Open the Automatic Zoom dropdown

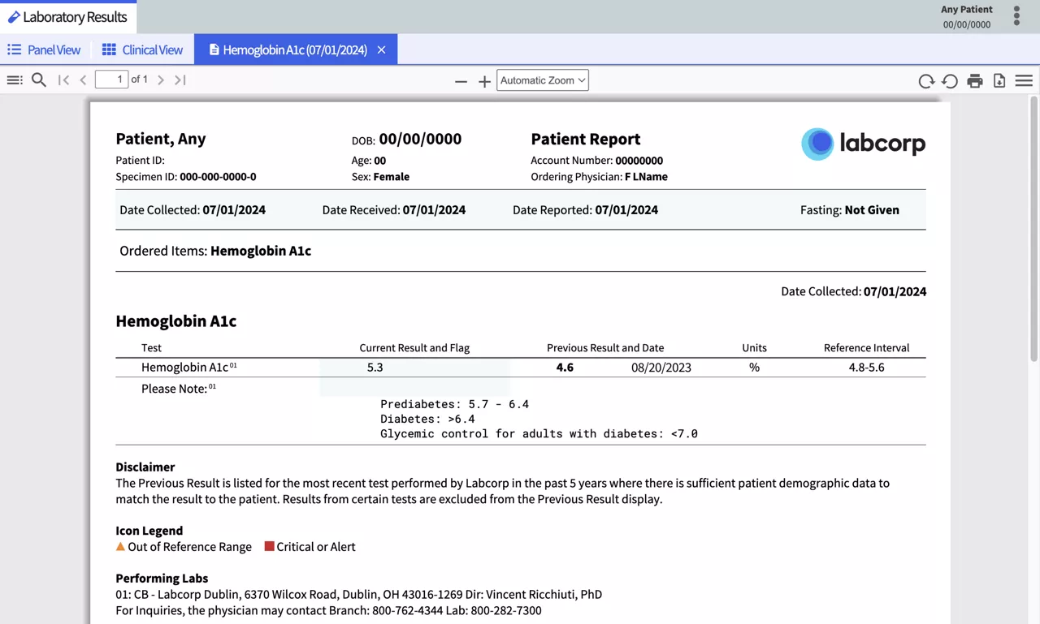tap(542, 80)
